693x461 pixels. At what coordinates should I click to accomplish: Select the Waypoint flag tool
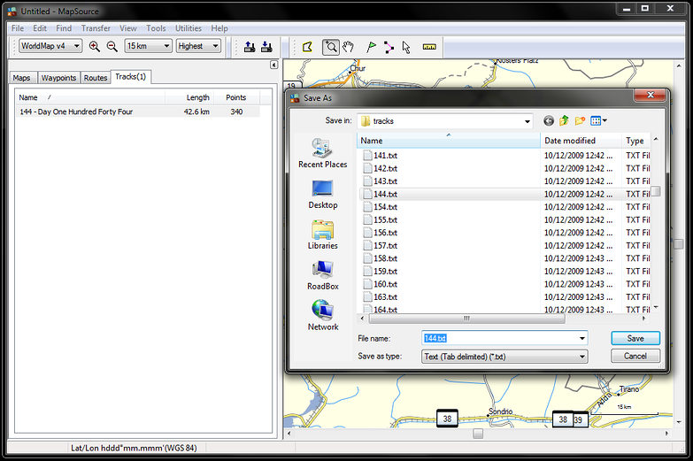coord(371,47)
